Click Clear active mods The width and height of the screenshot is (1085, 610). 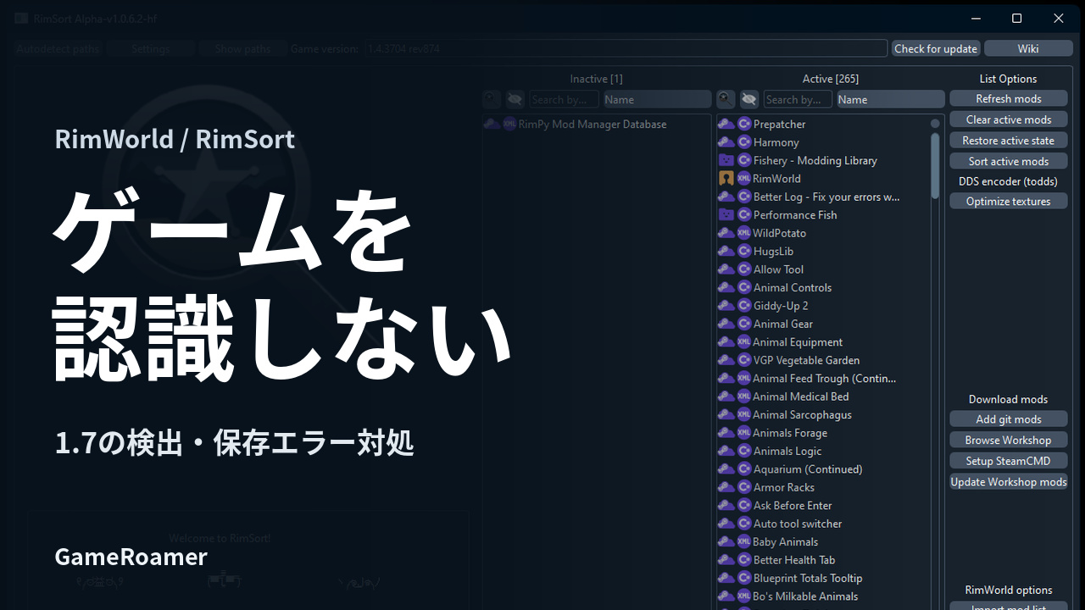[1009, 119]
